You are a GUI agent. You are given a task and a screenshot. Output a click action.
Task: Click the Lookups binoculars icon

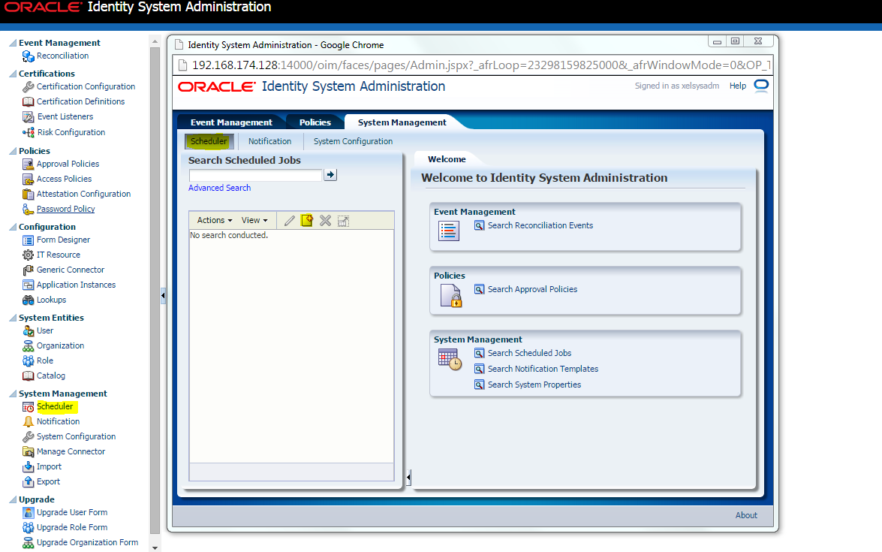(x=28, y=300)
